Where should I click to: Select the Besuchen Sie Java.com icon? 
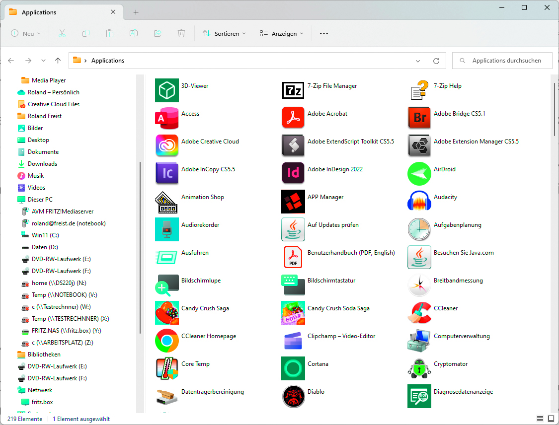pyautogui.click(x=419, y=257)
